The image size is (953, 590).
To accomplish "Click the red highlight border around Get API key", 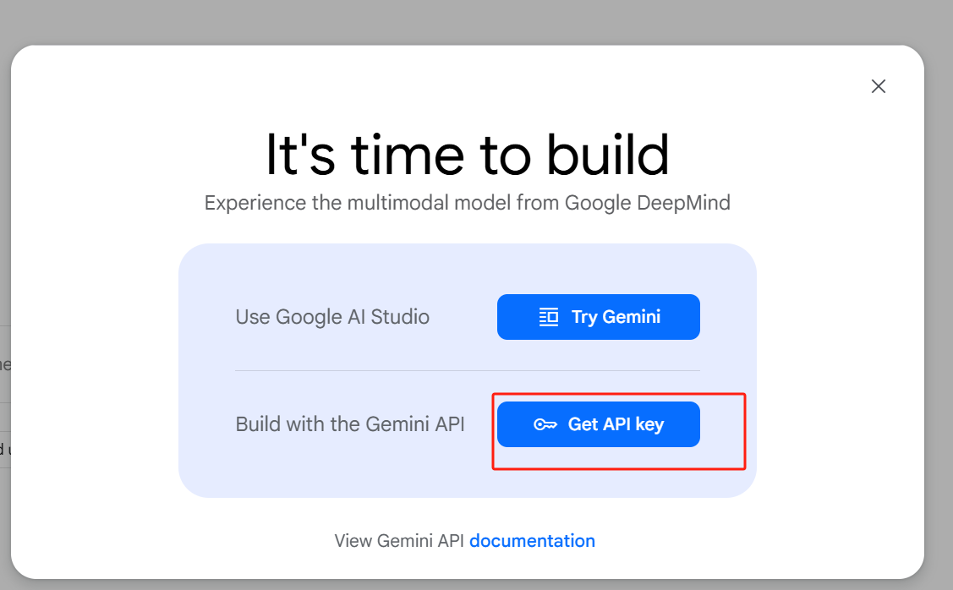I will click(744, 431).
